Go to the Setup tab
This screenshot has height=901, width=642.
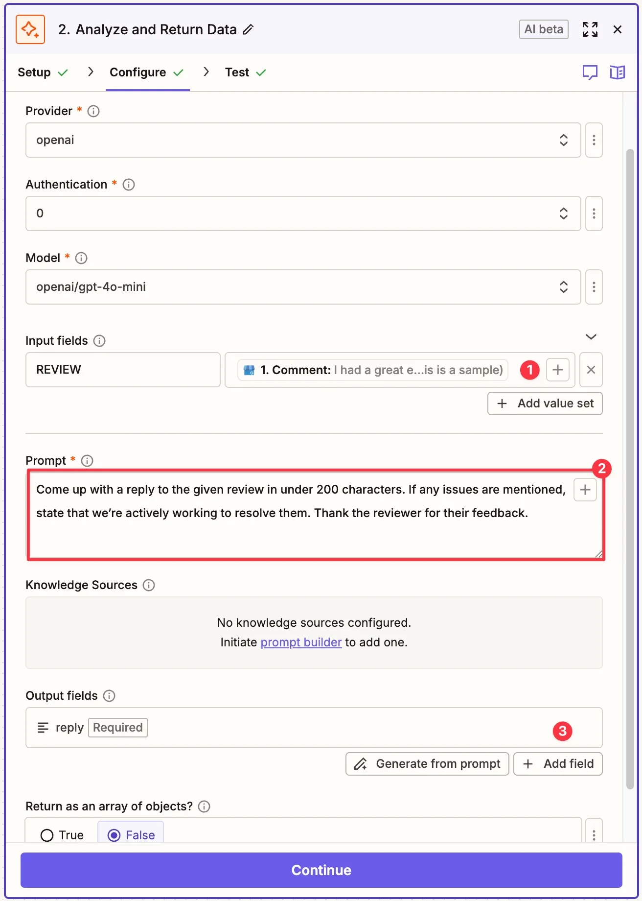tap(43, 72)
